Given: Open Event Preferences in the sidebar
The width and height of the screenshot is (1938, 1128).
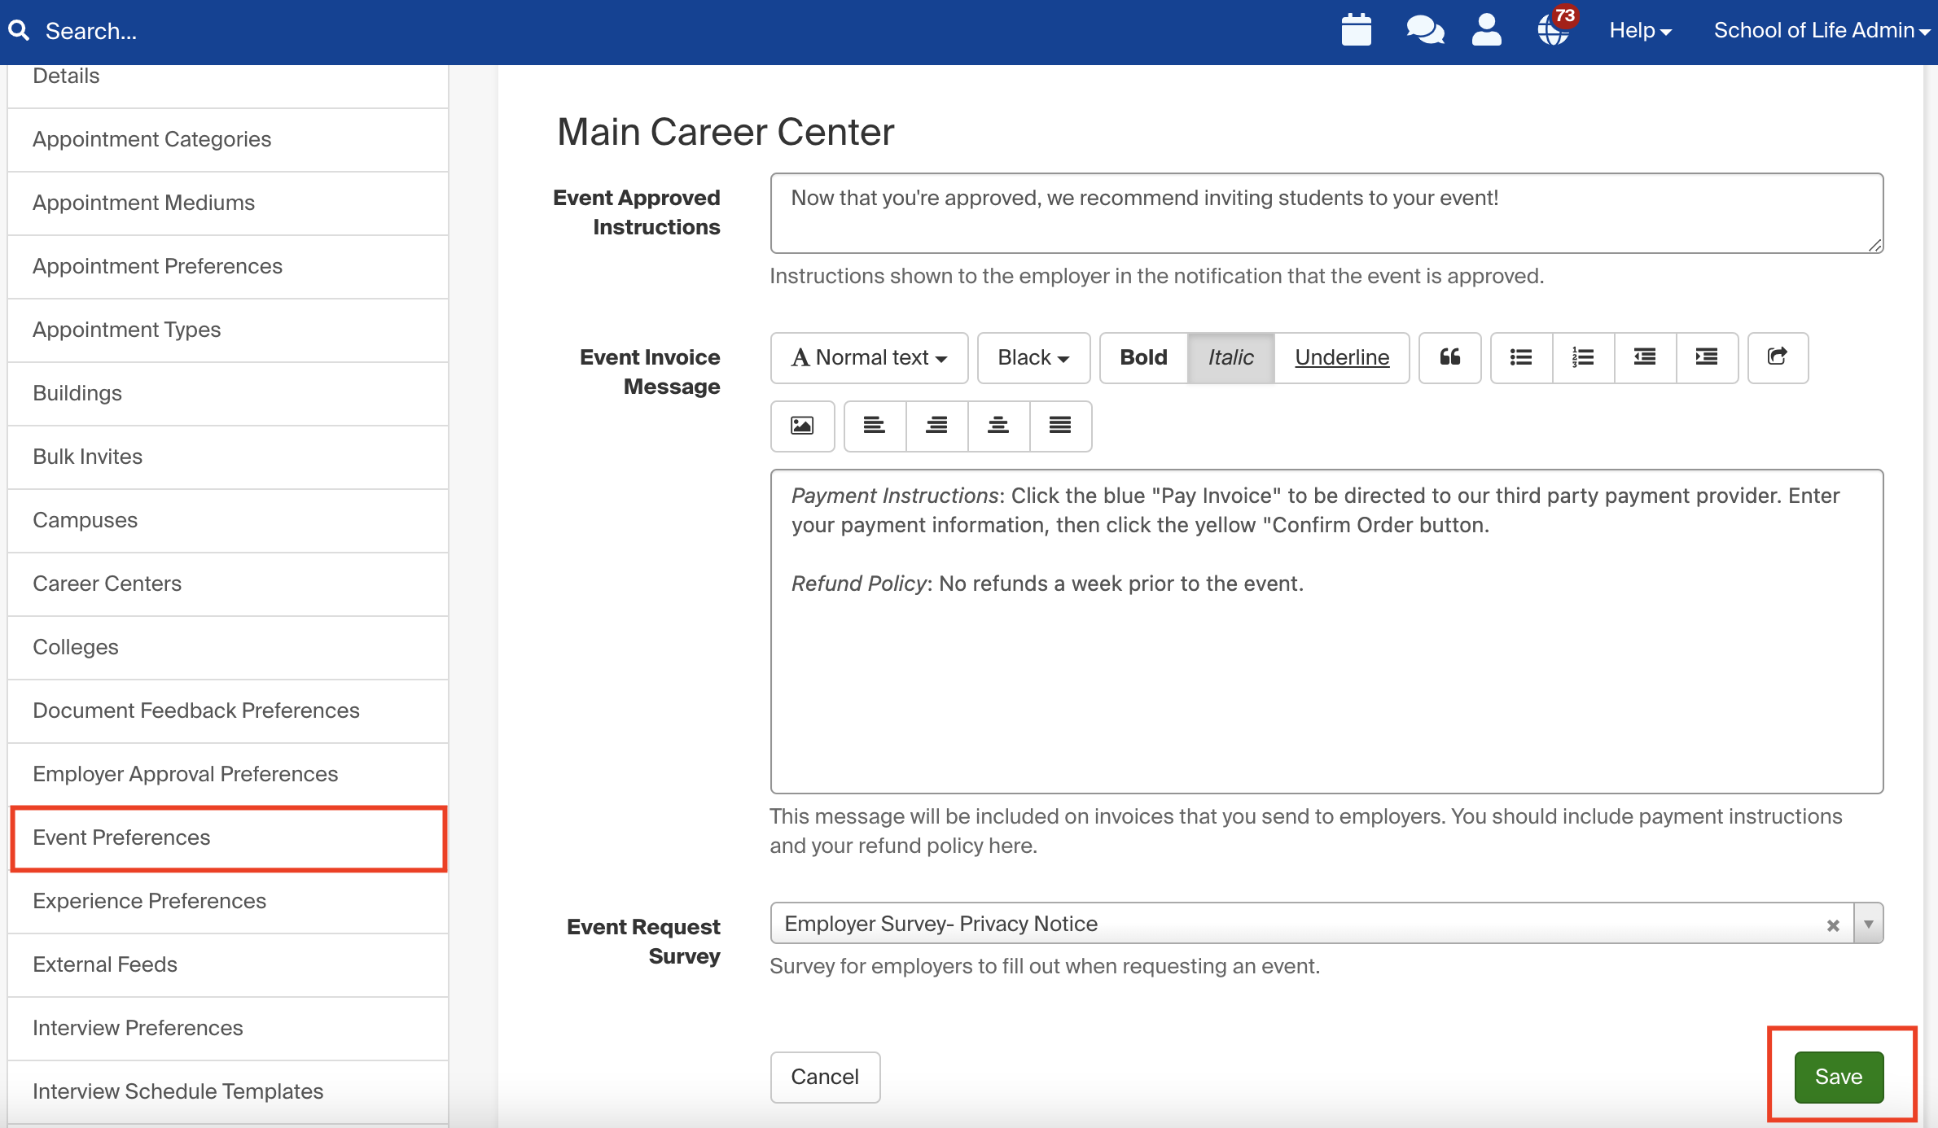Looking at the screenshot, I should pyautogui.click(x=121, y=837).
